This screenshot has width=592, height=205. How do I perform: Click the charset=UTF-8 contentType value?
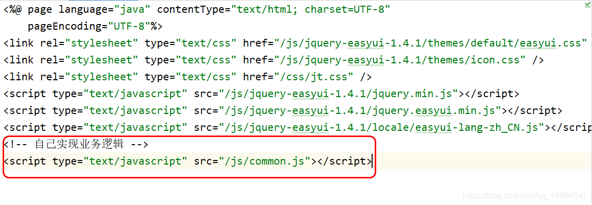coord(347,9)
